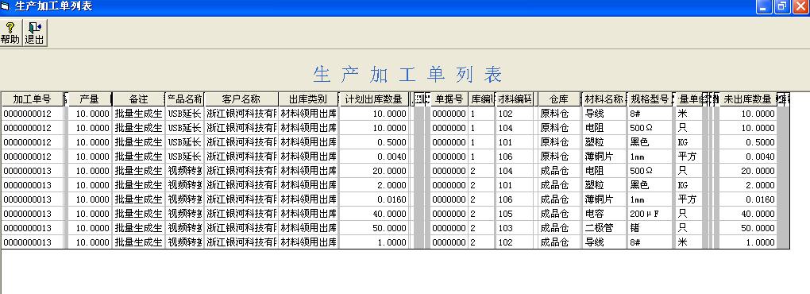Click the 退出 exit icon
The width and height of the screenshot is (810, 294).
click(x=35, y=33)
